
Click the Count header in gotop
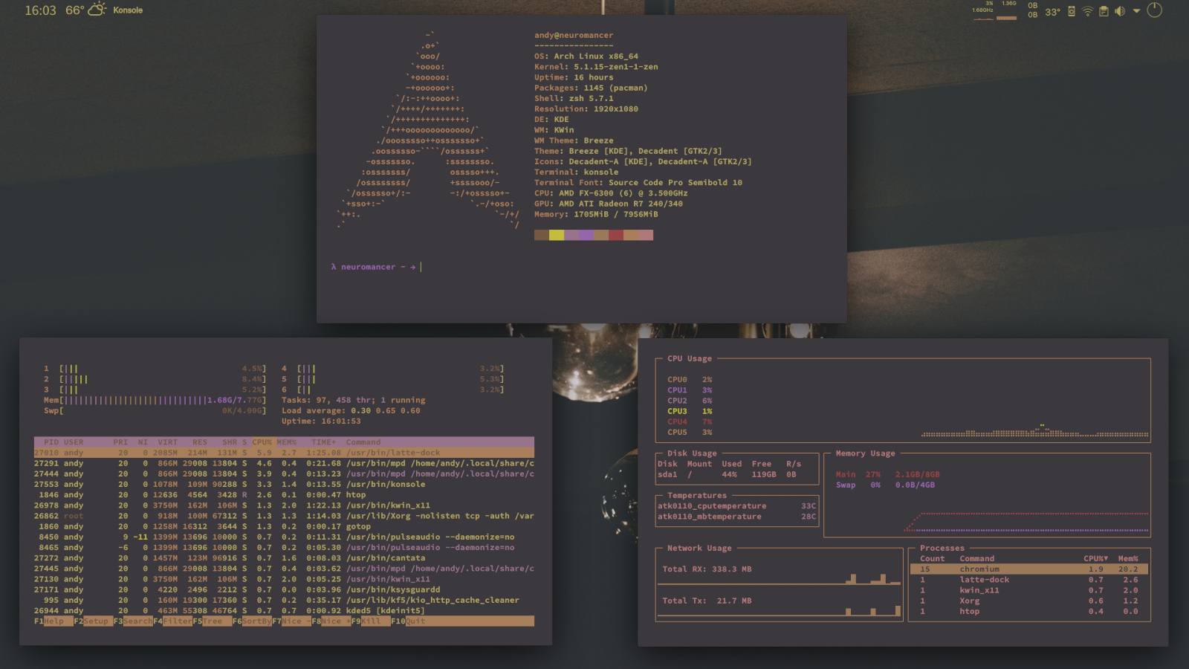[x=933, y=559]
